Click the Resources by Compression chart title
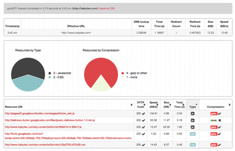 coord(101,50)
